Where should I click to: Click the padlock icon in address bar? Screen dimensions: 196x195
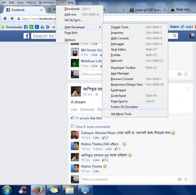(19, 19)
